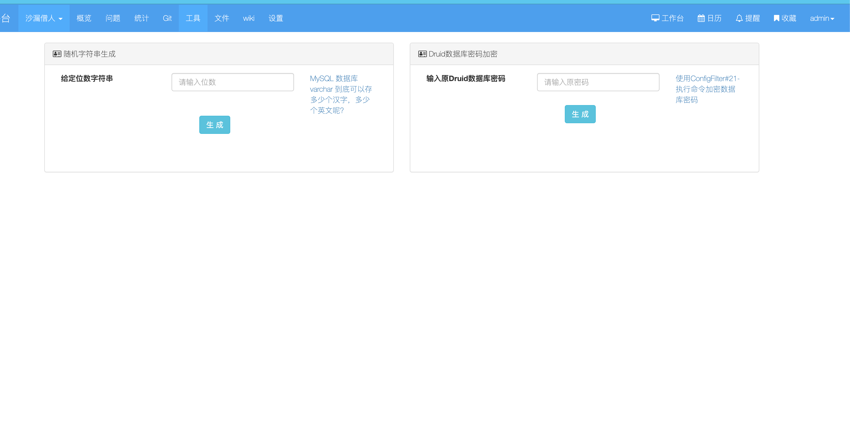This screenshot has width=850, height=424.
Task: Open the 日历 calendar icon
Action: click(701, 18)
